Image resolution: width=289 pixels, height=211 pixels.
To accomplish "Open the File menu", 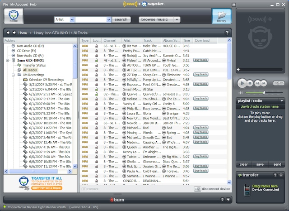I will point(5,5).
